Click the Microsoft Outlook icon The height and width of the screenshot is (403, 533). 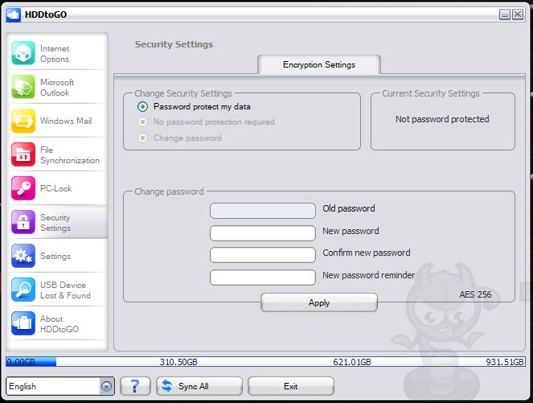(x=23, y=87)
